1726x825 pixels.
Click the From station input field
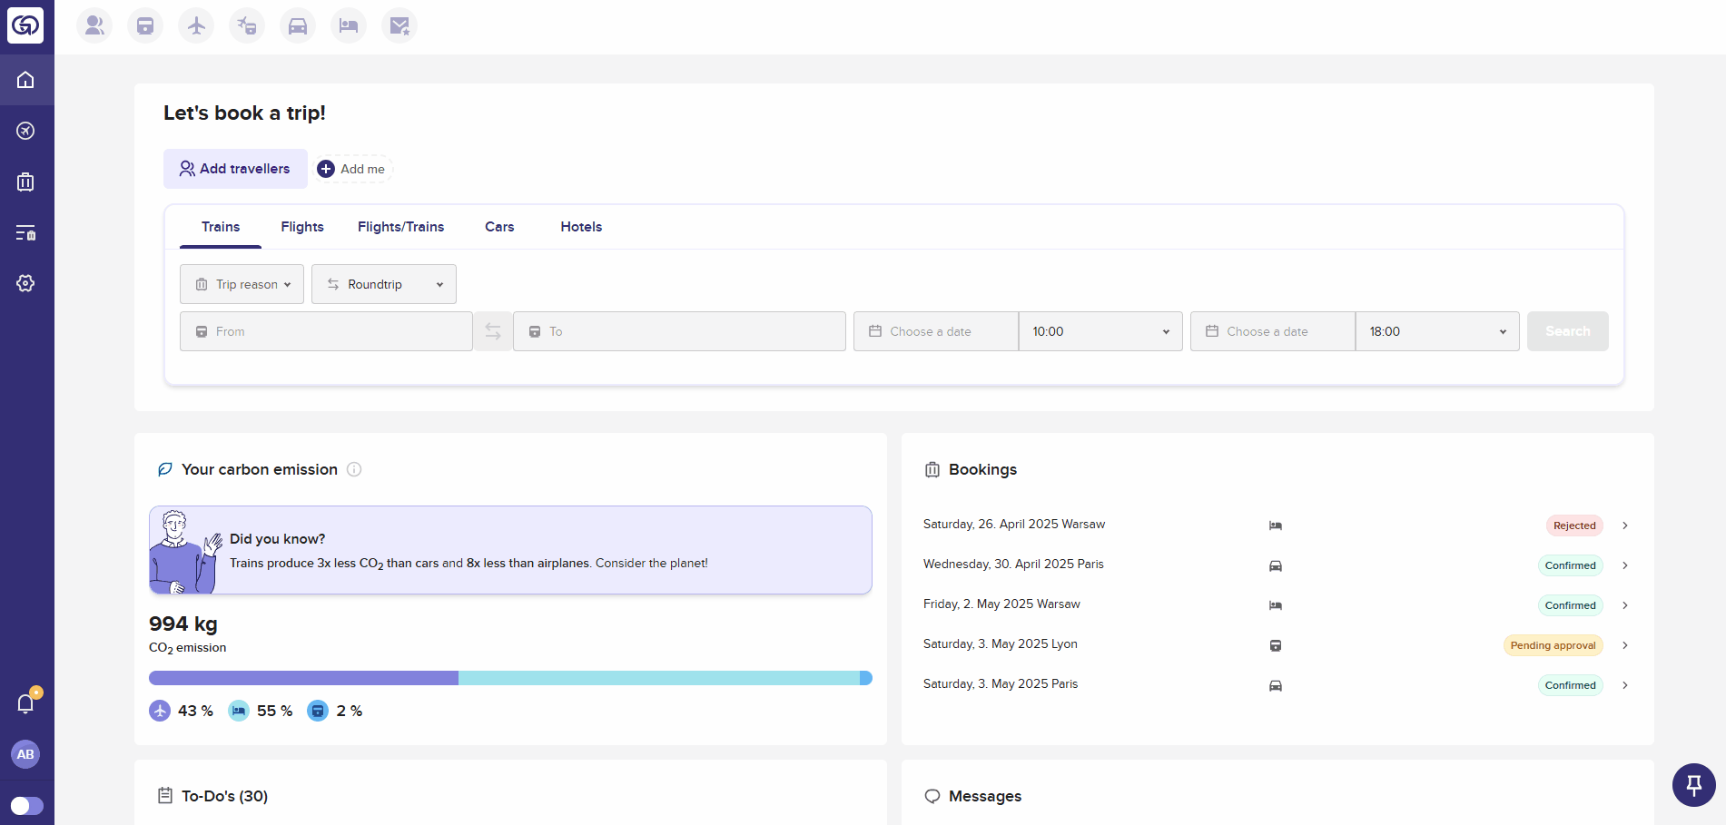(x=327, y=331)
